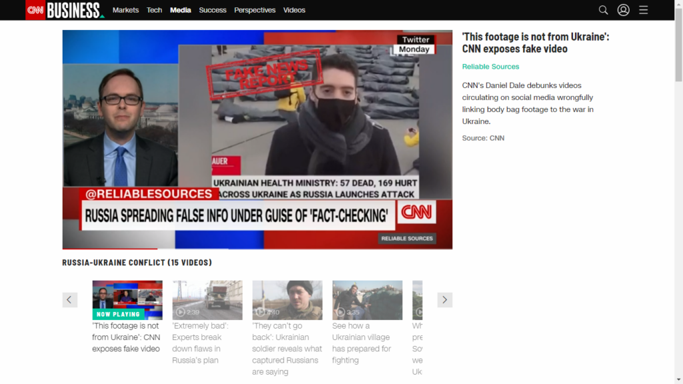
Task: Open "'This footage is not from Ukraine'" carousel title
Action: [126, 337]
